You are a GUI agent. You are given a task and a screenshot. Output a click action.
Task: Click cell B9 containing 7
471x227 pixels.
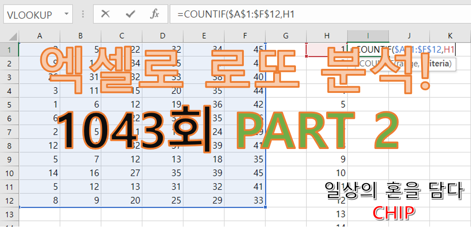pos(81,160)
